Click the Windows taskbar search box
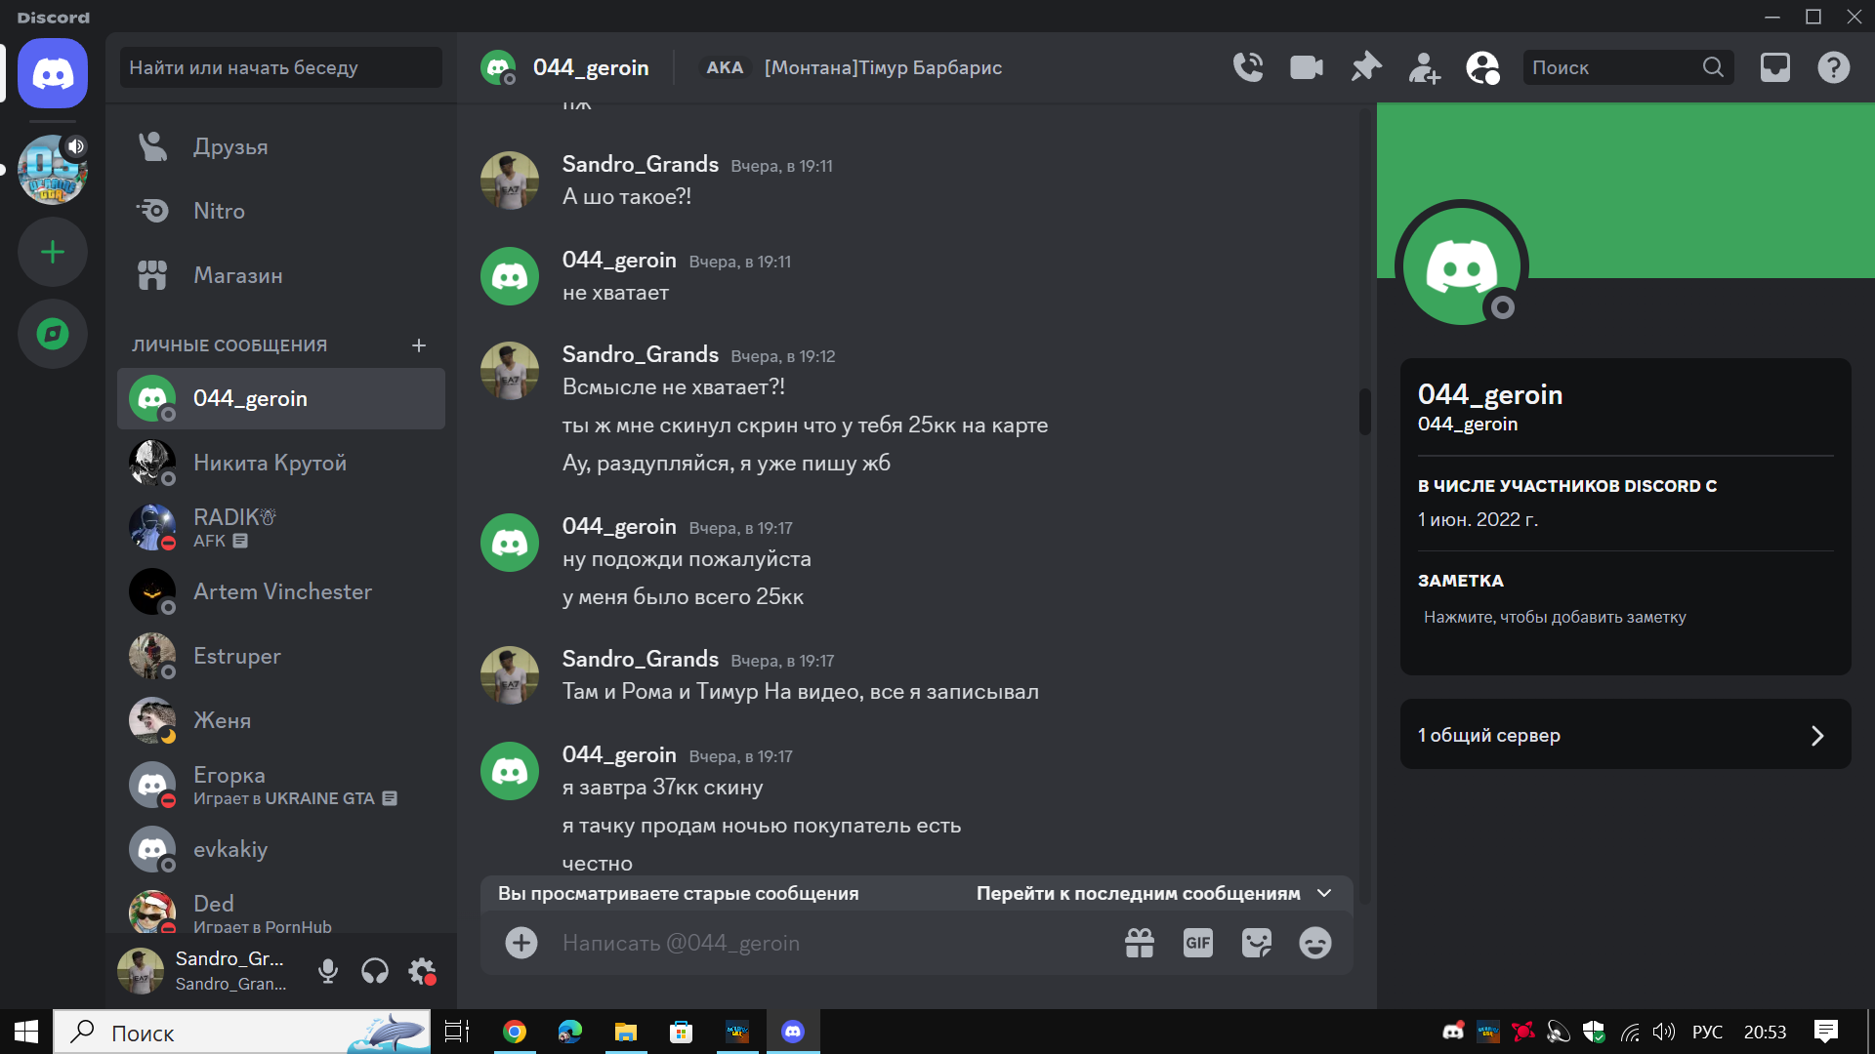Screen dimensions: 1875x1054 (242, 1032)
